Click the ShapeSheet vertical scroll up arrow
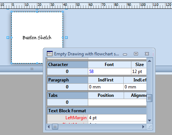Image resolution: width=172 pixels, height=135 pixels. 150,61
